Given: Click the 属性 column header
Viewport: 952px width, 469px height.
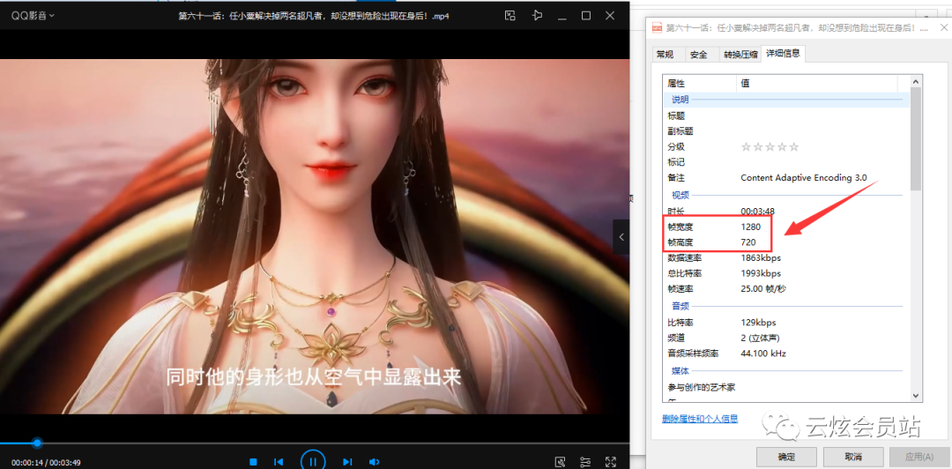Looking at the screenshot, I should [x=701, y=83].
